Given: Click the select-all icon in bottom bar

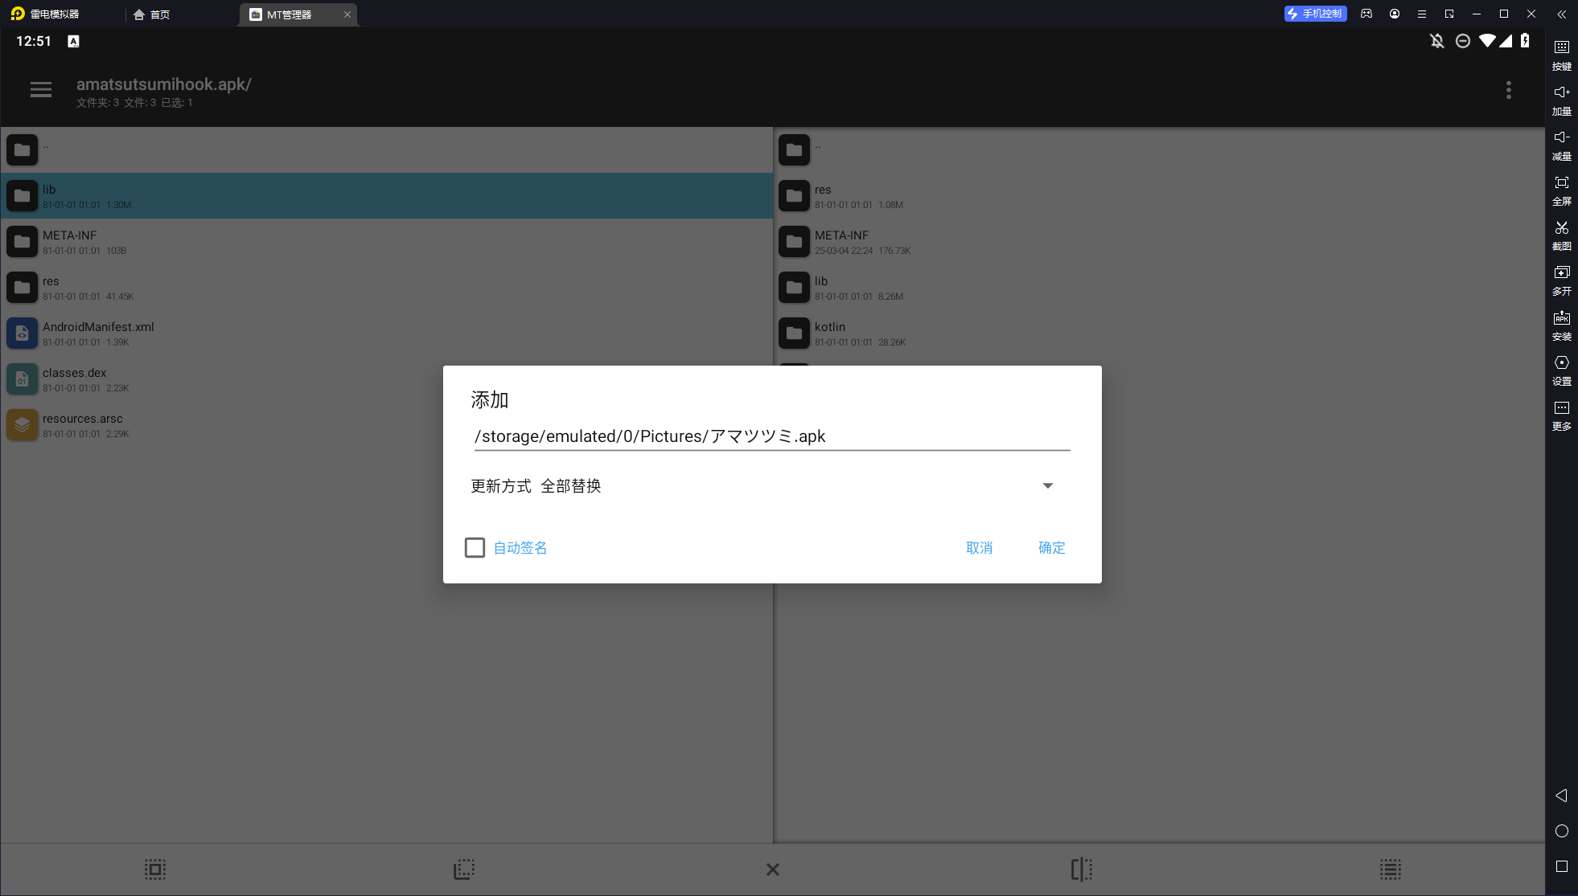Looking at the screenshot, I should [x=155, y=869].
